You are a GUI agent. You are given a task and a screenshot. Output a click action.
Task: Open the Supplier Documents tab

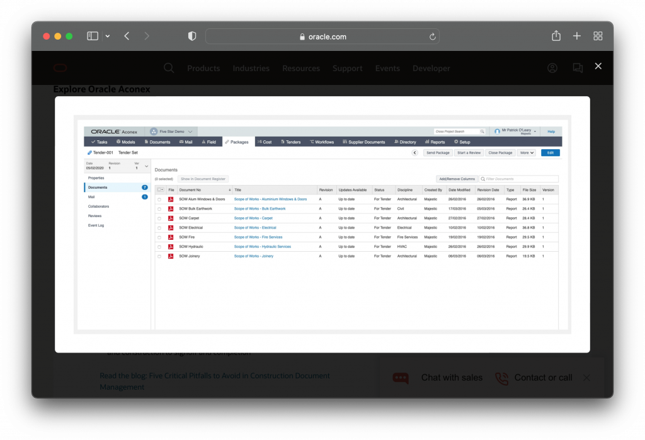coord(363,142)
